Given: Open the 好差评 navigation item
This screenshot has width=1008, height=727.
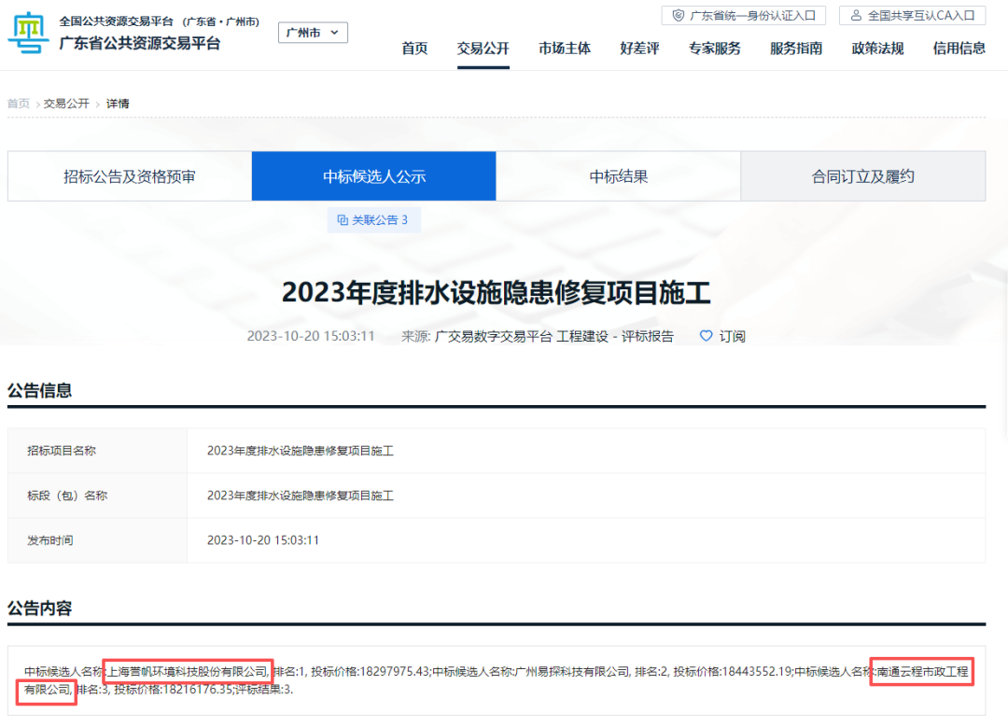Looking at the screenshot, I should point(639,49).
